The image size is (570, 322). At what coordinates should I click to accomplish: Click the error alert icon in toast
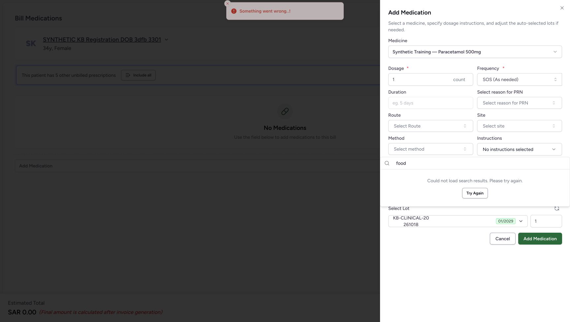pos(234,11)
